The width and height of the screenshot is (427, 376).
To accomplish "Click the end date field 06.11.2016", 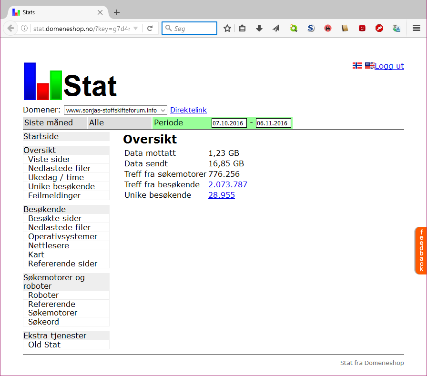I will [274, 123].
